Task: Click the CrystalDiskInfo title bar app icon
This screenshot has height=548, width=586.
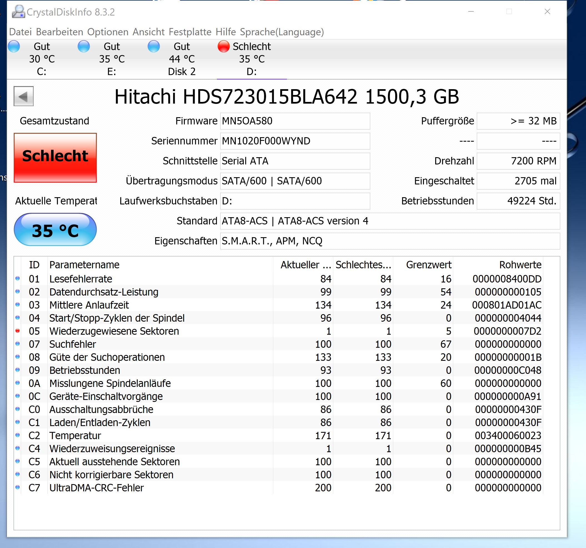Action: point(18,12)
